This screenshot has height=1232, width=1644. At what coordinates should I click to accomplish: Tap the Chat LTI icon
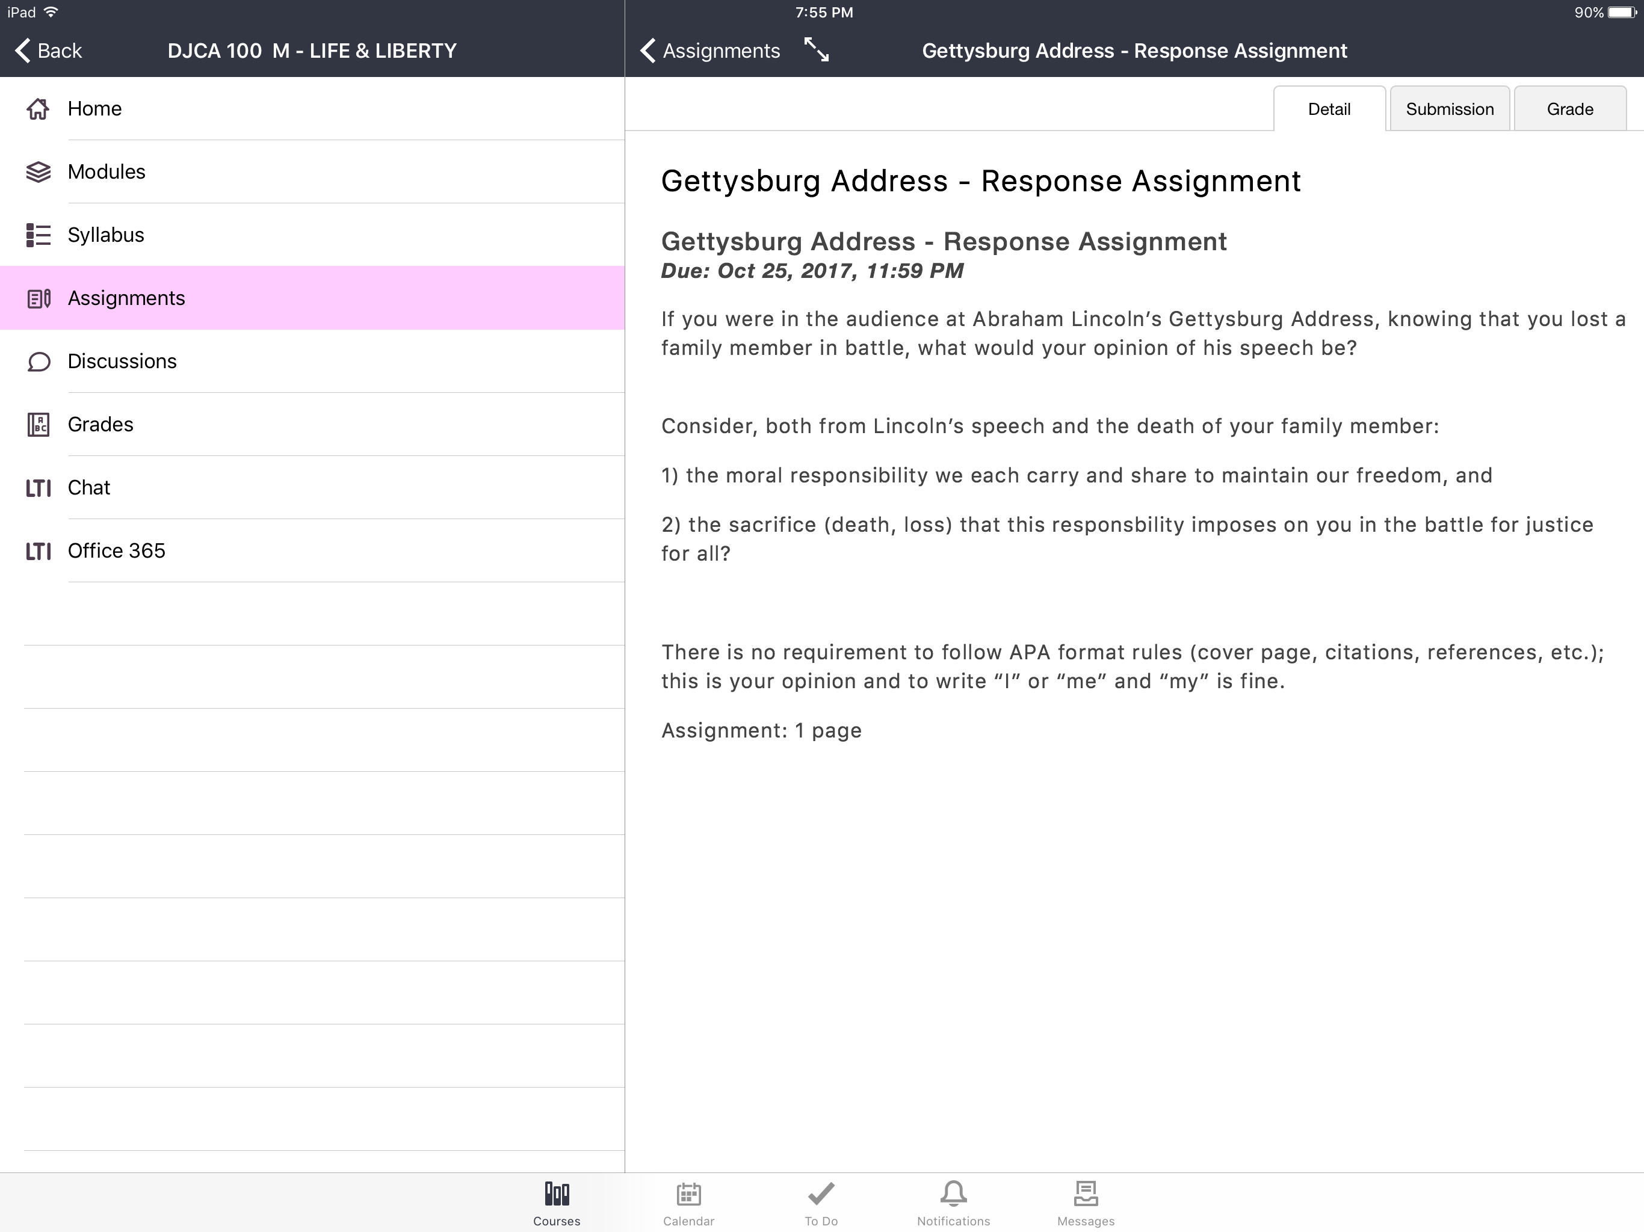point(38,488)
